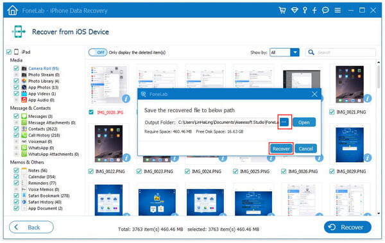Show info for IMG_0021.PNG thumbnail
The width and height of the screenshot is (385, 243).
(x=367, y=99)
